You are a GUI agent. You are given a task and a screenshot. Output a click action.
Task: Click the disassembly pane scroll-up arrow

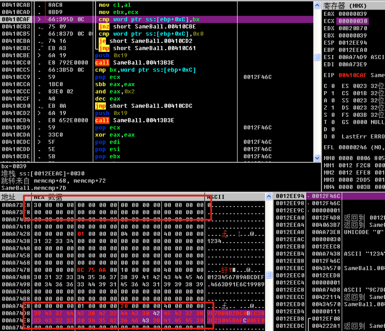pos(317,5)
